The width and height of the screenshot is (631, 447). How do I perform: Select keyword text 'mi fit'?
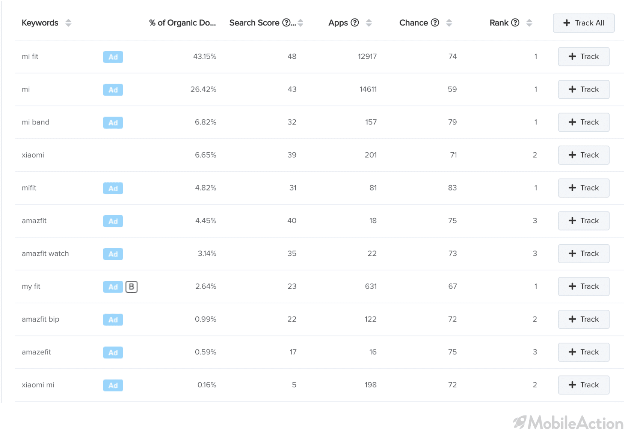click(x=30, y=57)
